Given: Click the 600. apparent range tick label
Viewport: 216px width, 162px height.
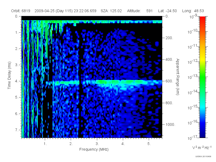Looking at the screenshot, I should (169, 81).
